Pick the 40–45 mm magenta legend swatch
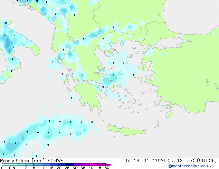The height and width of the screenshot is (169, 219). pos(94,165)
